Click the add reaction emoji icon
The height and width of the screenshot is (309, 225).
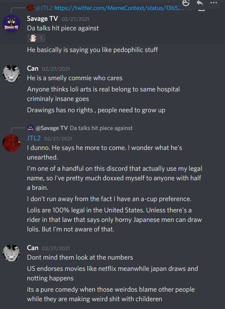coord(185,3)
